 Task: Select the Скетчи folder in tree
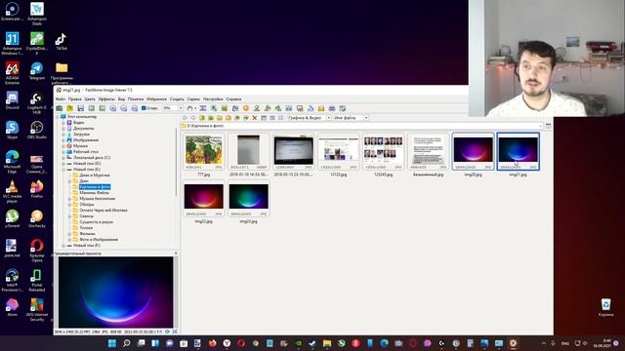[87, 216]
